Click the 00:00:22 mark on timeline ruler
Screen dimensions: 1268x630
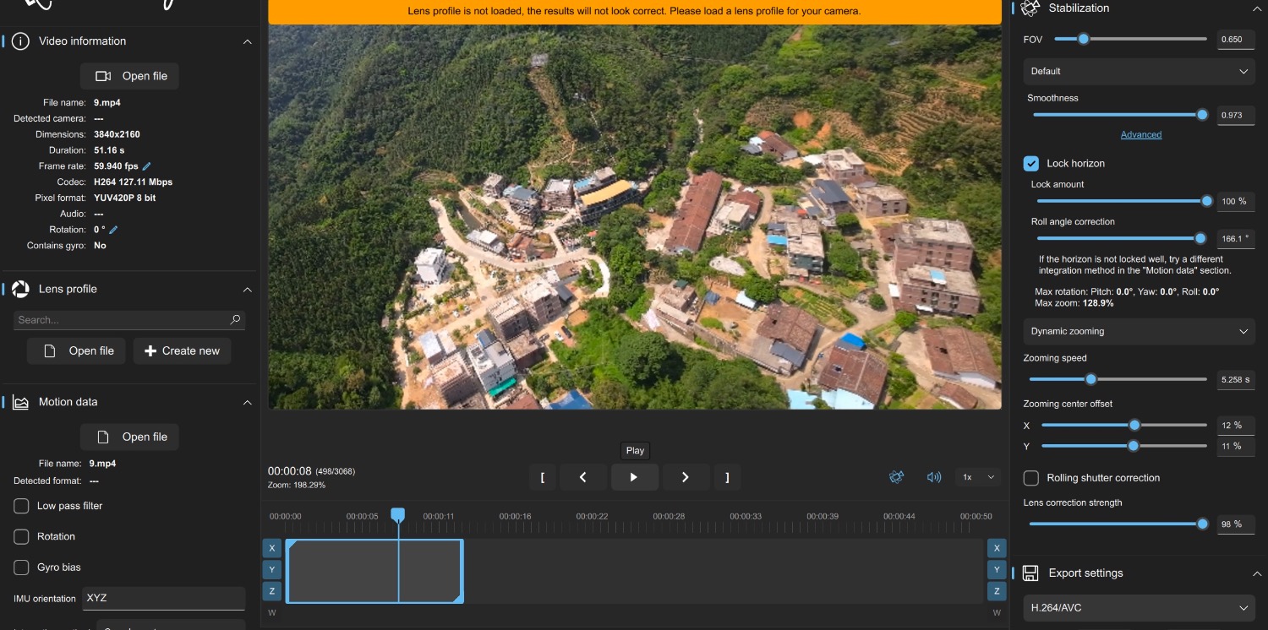click(592, 516)
